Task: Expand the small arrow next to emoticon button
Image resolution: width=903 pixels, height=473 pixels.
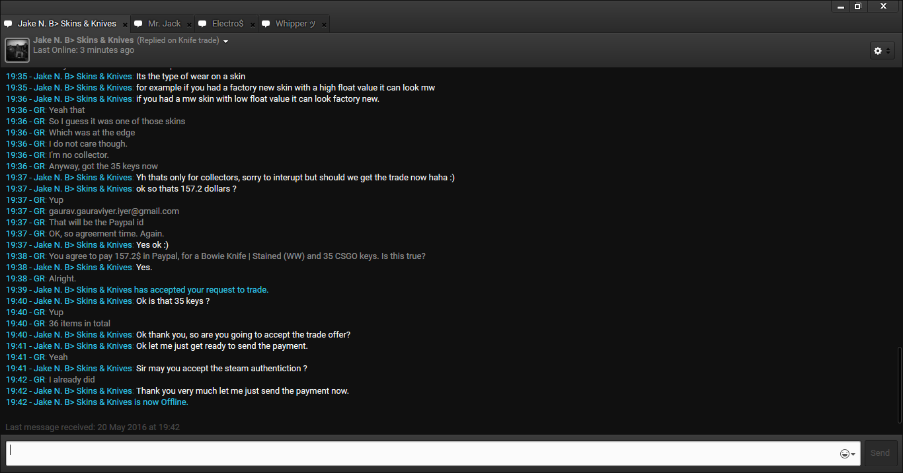Action: pyautogui.click(x=853, y=454)
